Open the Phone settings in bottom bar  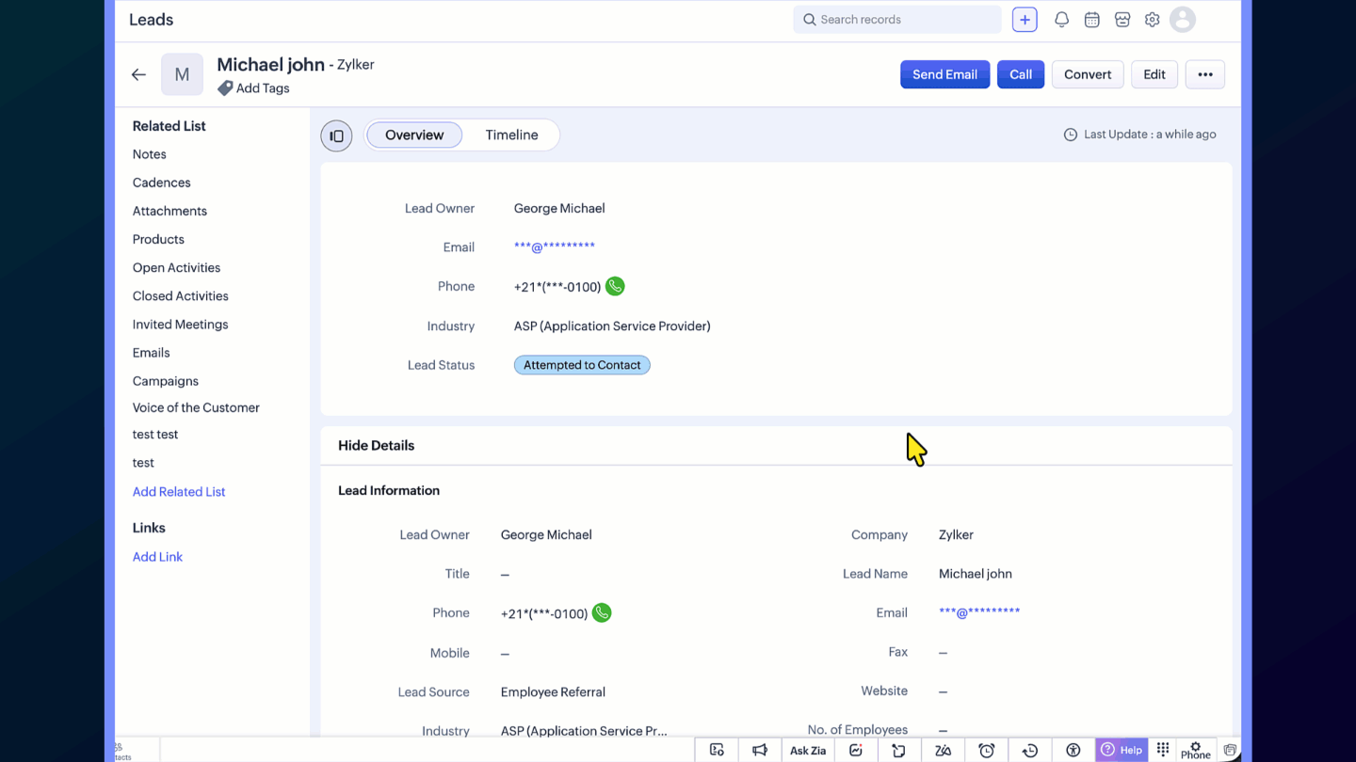tap(1196, 750)
